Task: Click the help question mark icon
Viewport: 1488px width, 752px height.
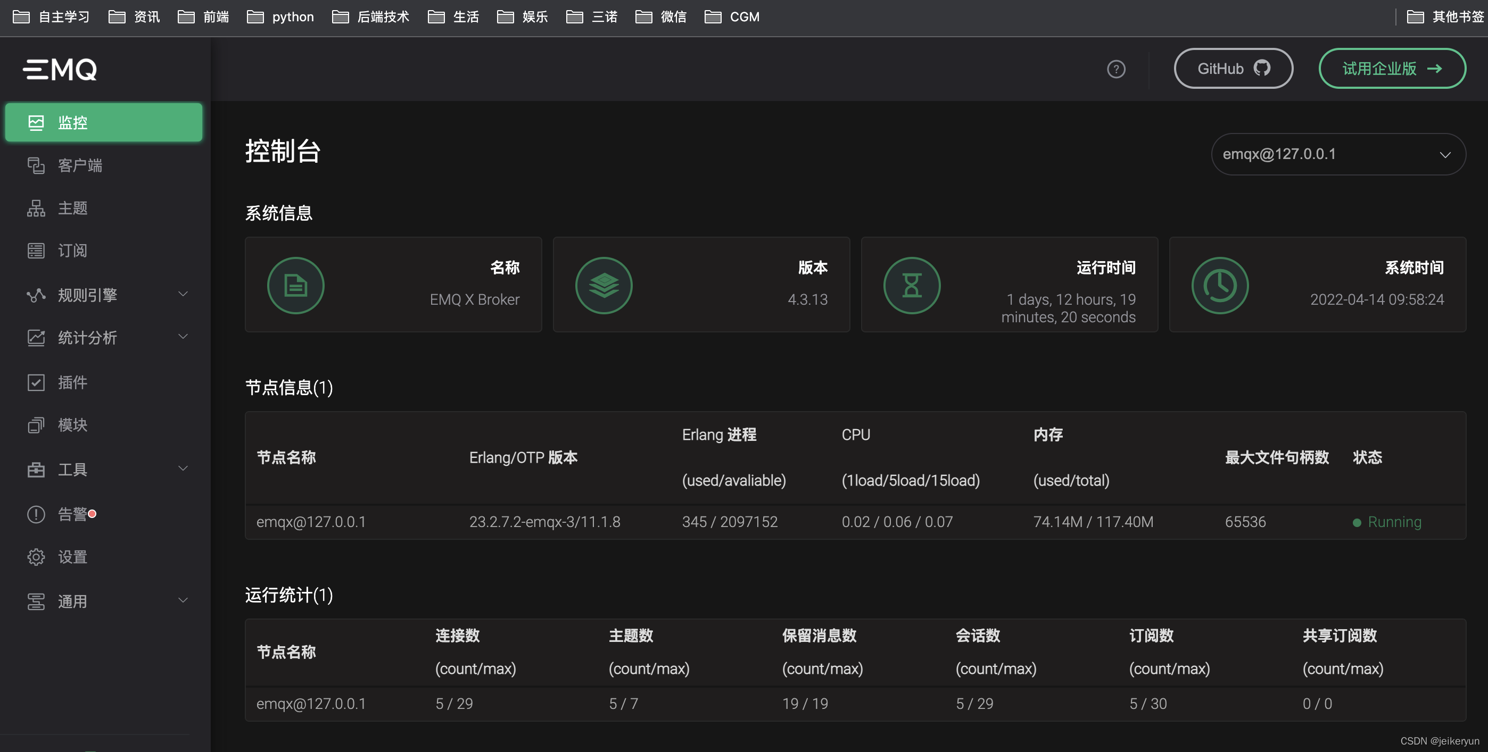Action: pyautogui.click(x=1116, y=69)
